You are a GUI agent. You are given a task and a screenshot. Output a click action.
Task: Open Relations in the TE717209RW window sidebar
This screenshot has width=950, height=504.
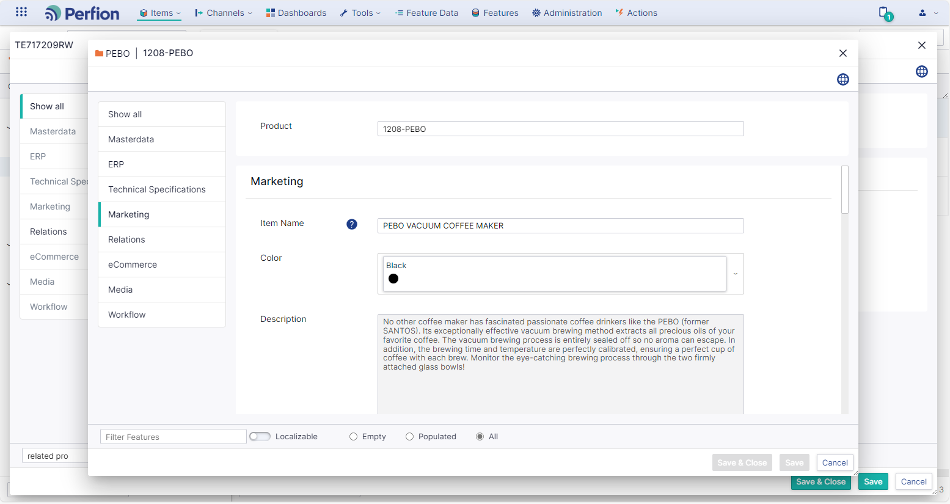coord(54,232)
